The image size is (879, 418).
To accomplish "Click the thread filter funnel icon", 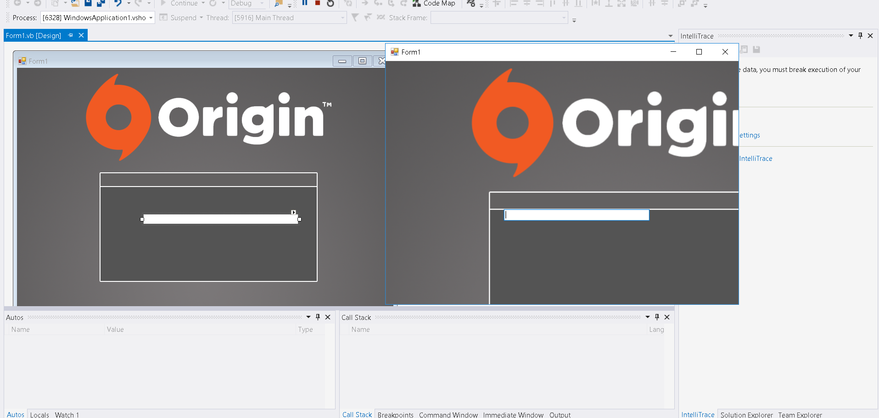I will [355, 17].
